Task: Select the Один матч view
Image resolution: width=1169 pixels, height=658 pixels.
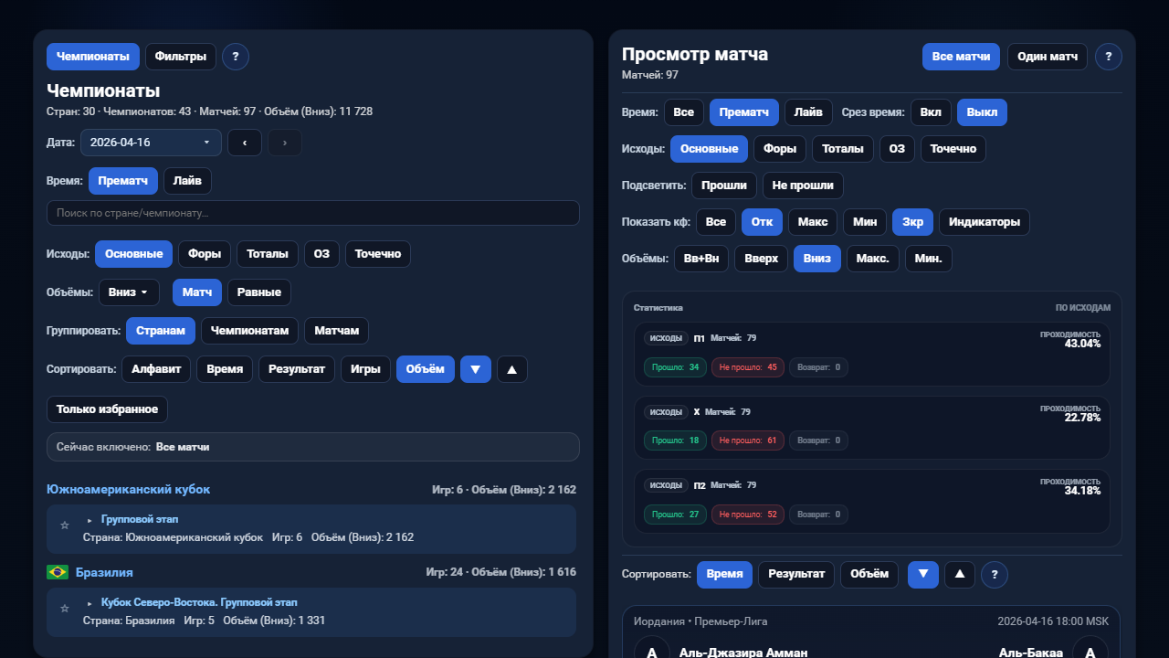Action: tap(1048, 57)
